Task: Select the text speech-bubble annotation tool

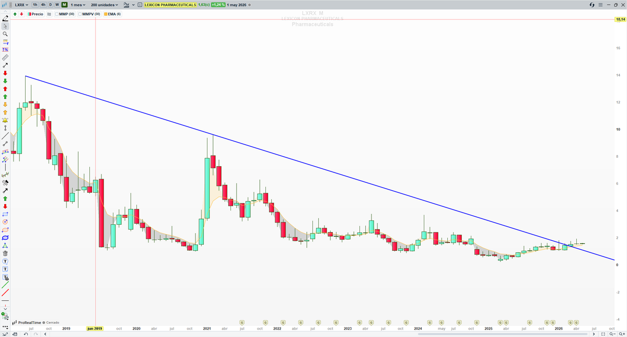Action: tap(5, 261)
